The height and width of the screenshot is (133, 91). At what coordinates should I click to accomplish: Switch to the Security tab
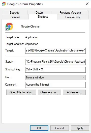click(15, 13)
